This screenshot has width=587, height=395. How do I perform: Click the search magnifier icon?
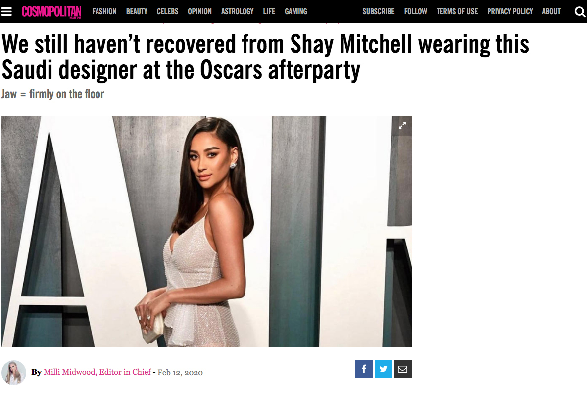(x=580, y=12)
